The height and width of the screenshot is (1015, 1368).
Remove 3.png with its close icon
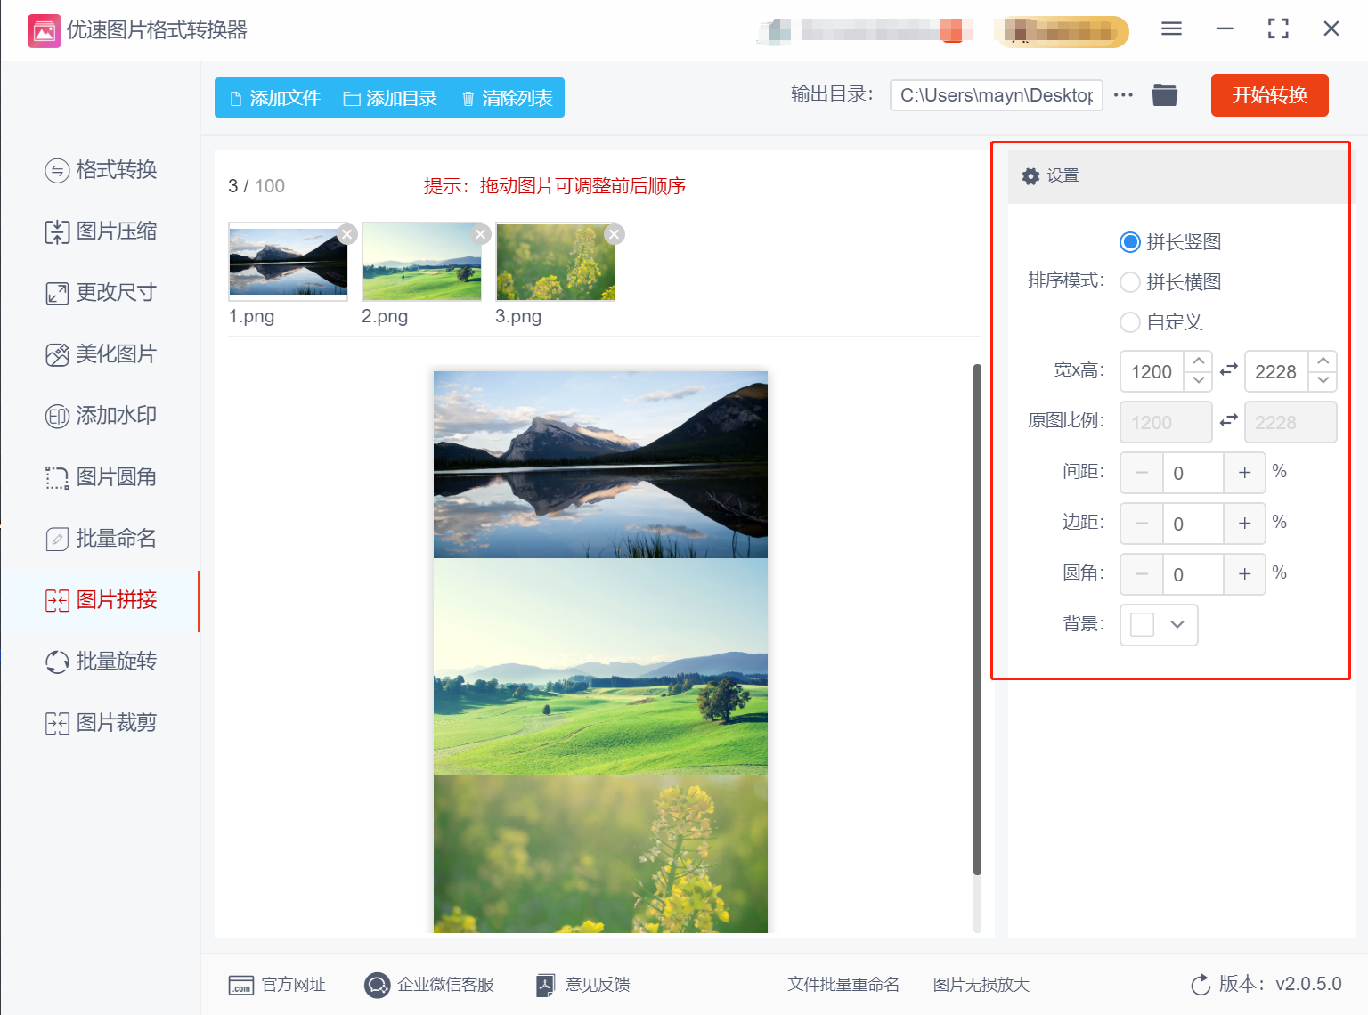(x=615, y=234)
